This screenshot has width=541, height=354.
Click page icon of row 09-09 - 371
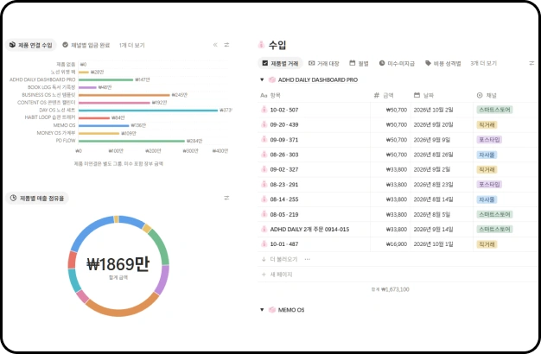264,140
